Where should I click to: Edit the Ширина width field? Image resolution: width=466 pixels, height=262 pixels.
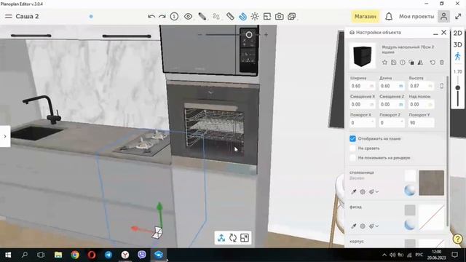coord(363,86)
